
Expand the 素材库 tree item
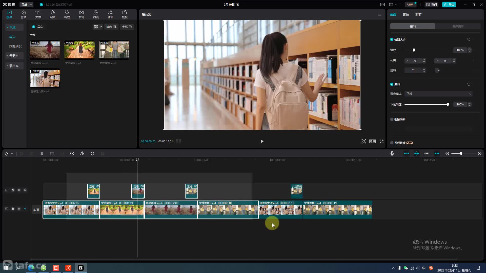coord(14,66)
